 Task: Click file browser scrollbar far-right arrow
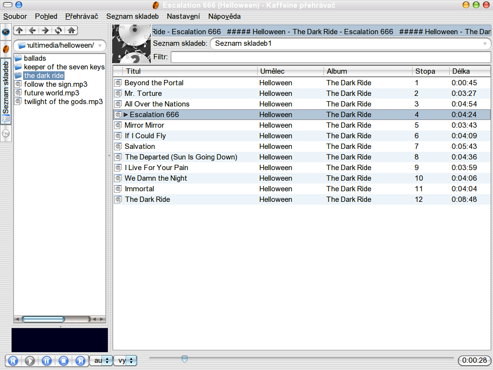tap(102, 319)
